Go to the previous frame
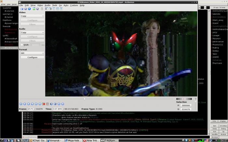 click(29, 104)
